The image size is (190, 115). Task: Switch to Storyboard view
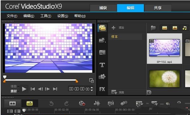coord(13,104)
